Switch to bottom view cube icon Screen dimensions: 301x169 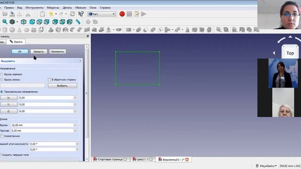(63, 22)
